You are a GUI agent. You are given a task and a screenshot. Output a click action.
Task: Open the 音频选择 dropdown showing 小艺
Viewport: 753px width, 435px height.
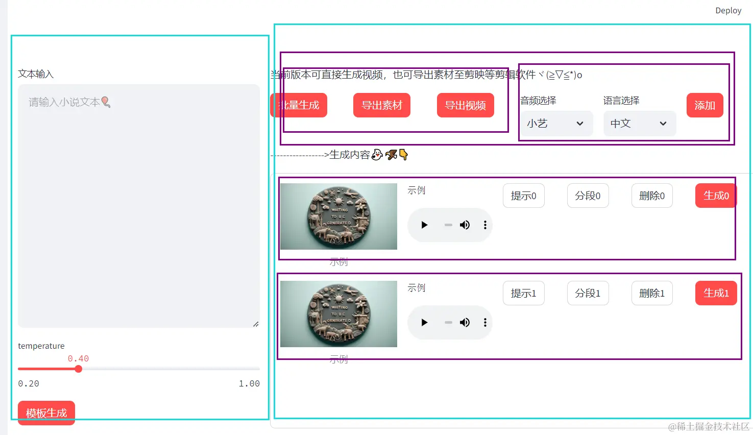coord(556,124)
